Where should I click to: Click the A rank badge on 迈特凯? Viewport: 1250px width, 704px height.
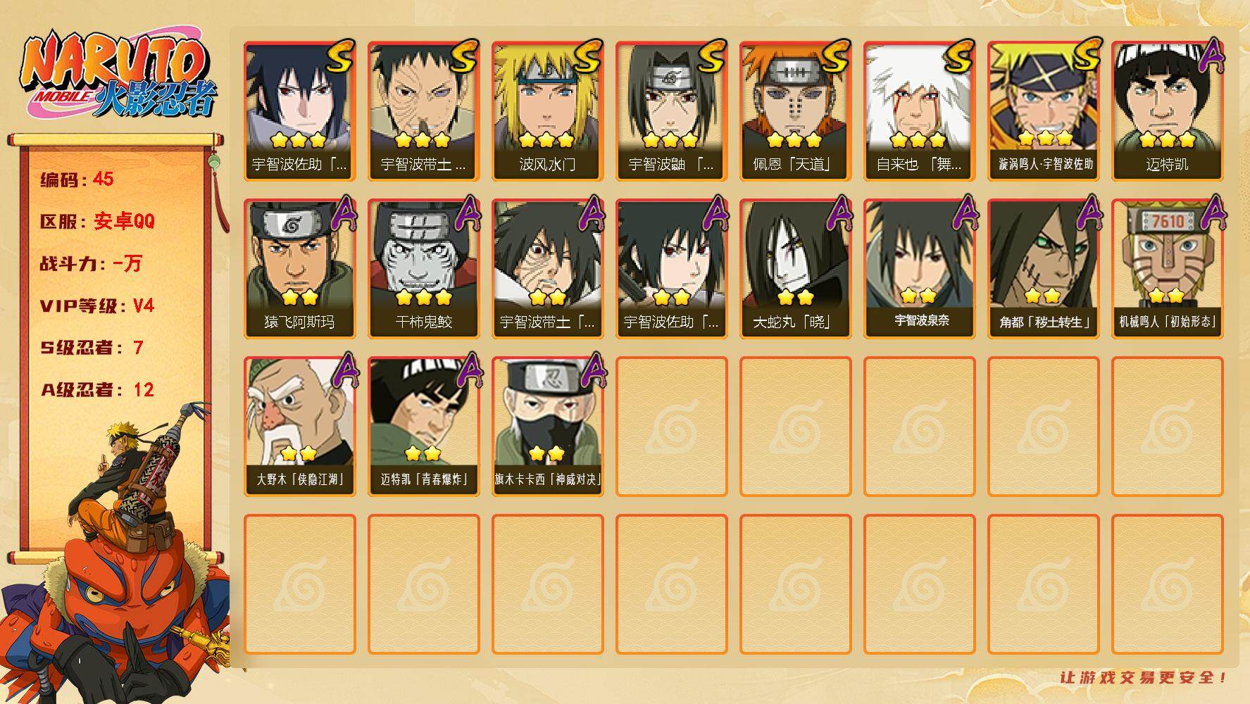[x=1210, y=55]
